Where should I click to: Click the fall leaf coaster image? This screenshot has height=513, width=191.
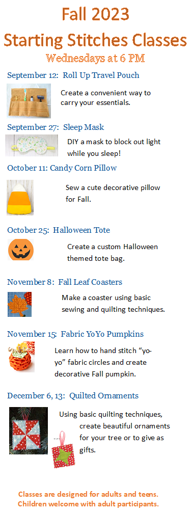point(20,304)
